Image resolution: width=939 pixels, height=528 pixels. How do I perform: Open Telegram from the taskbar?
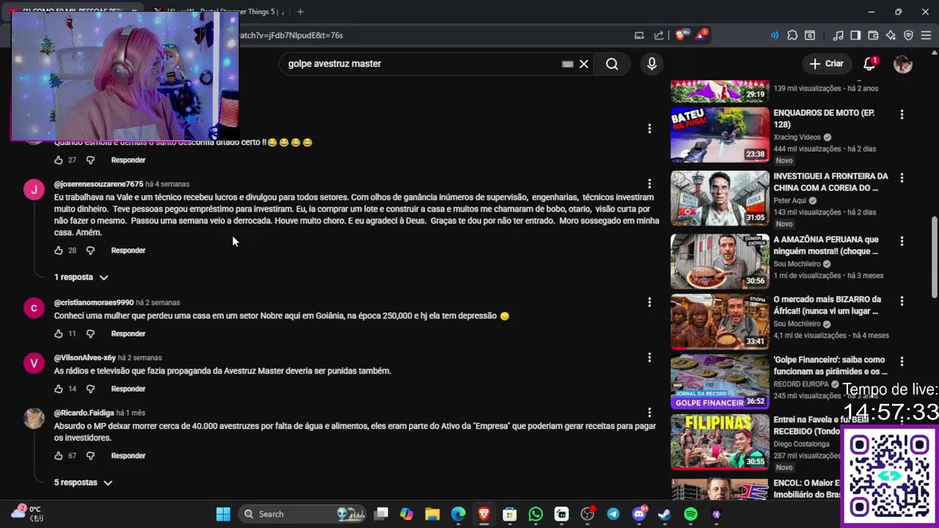click(613, 514)
